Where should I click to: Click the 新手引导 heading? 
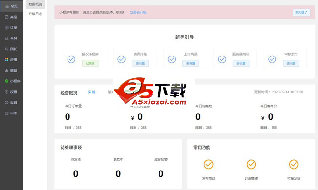184,37
